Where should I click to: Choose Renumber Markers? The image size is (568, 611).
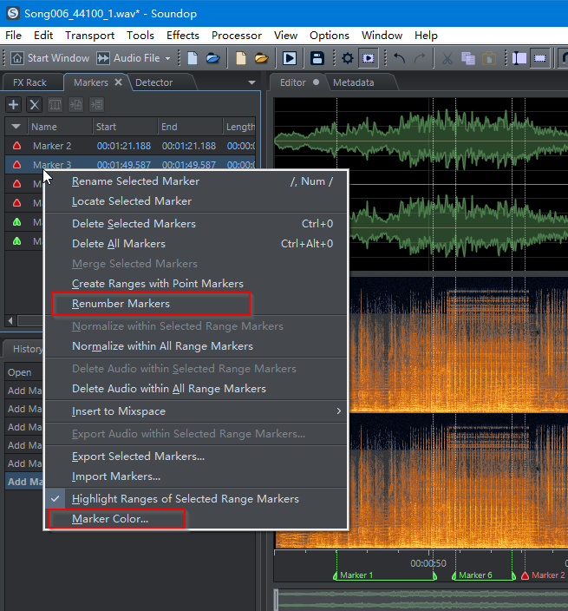point(196,304)
